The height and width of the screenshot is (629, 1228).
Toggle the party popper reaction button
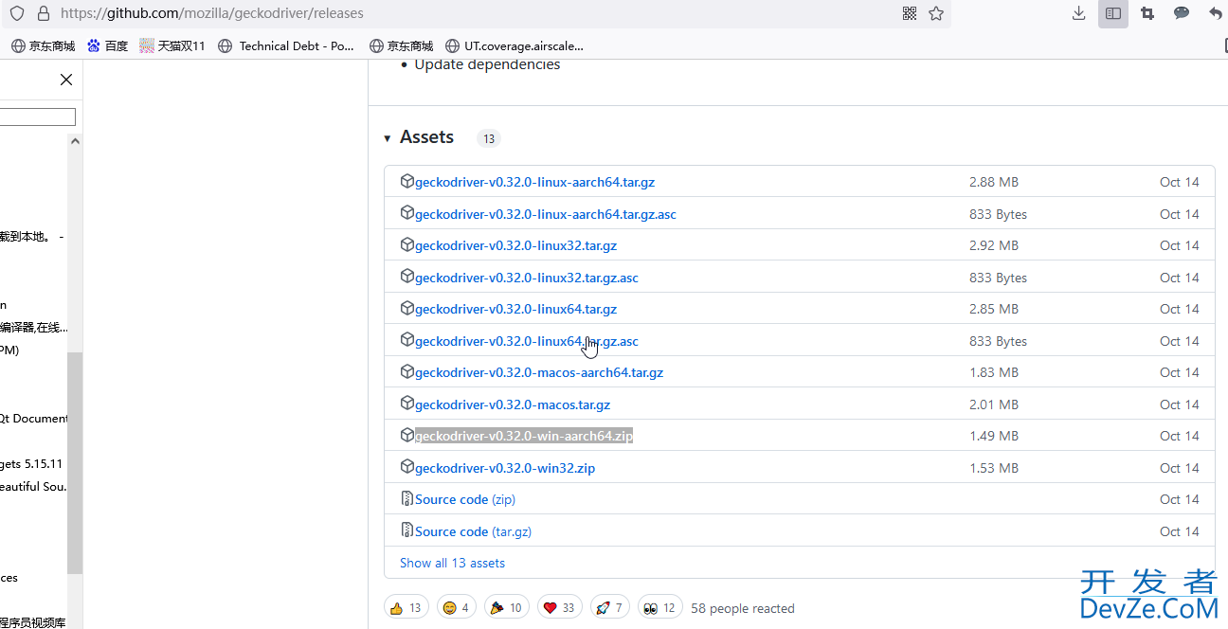tap(507, 607)
